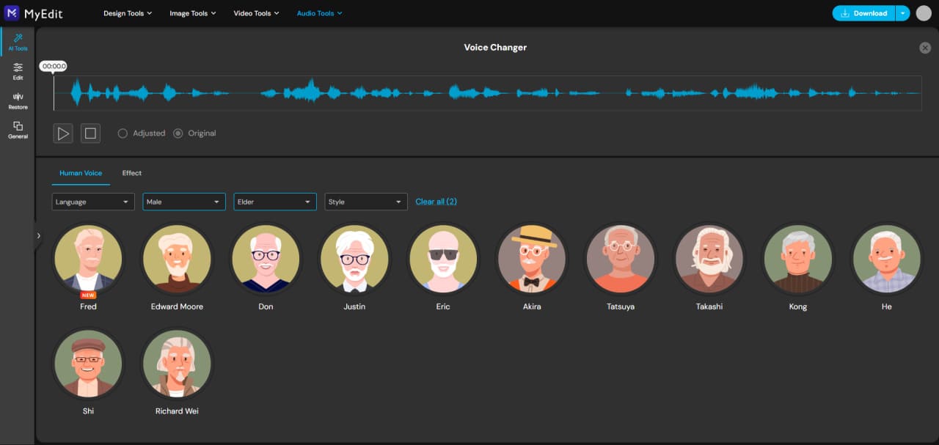Change the Elder age filter dropdown
This screenshot has width=939, height=445.
274,201
